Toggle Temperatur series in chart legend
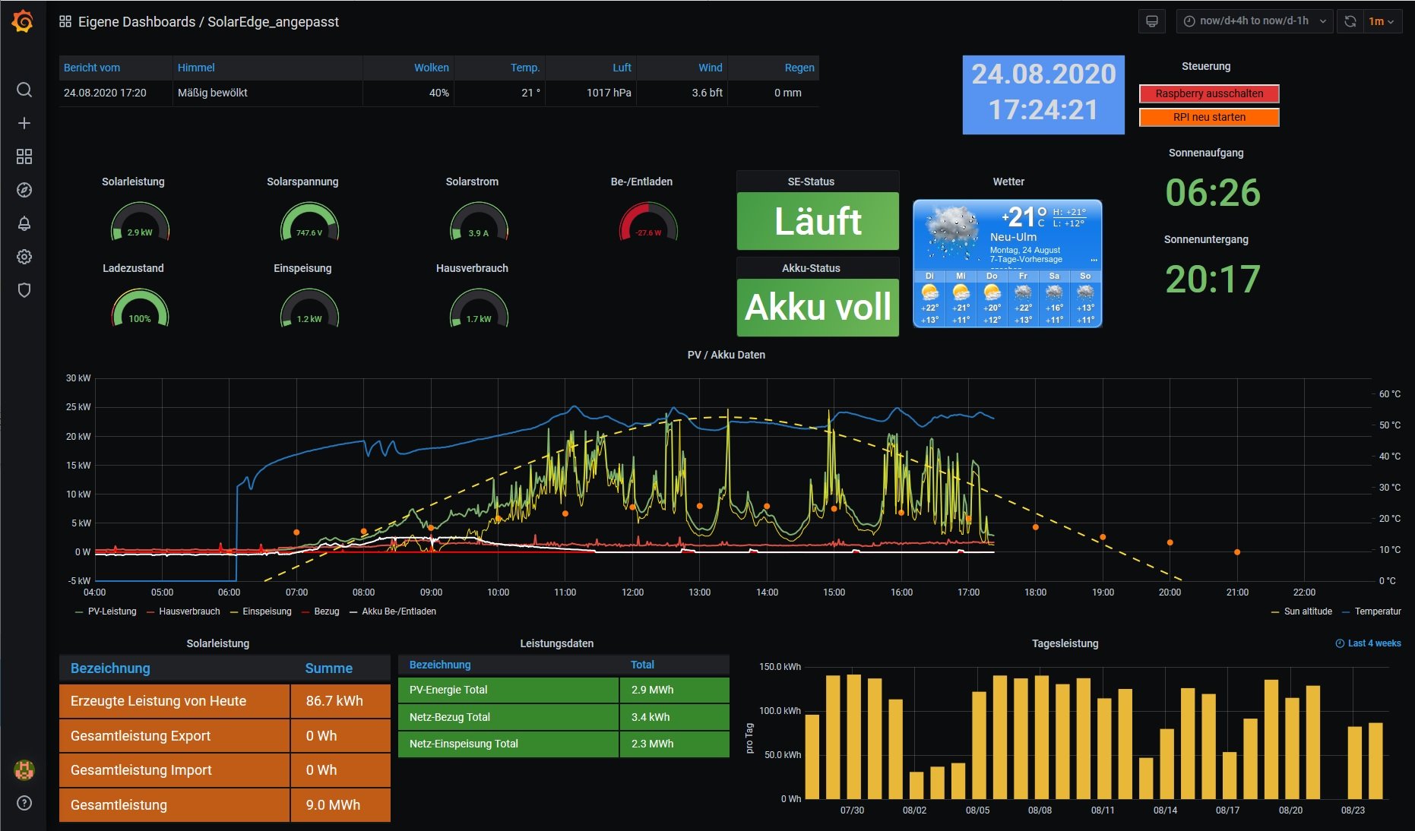 [1377, 611]
